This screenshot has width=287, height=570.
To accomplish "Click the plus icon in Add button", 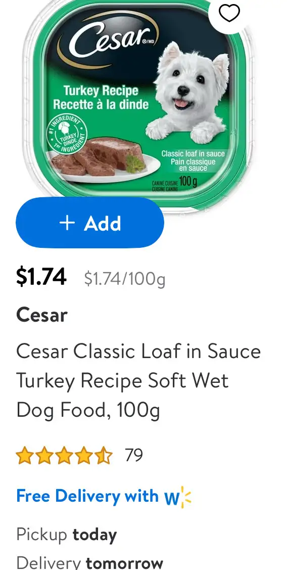I will point(67,223).
